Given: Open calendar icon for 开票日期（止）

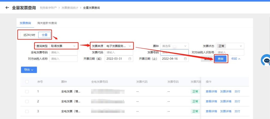Looking at the screenshot, I should [185, 59].
